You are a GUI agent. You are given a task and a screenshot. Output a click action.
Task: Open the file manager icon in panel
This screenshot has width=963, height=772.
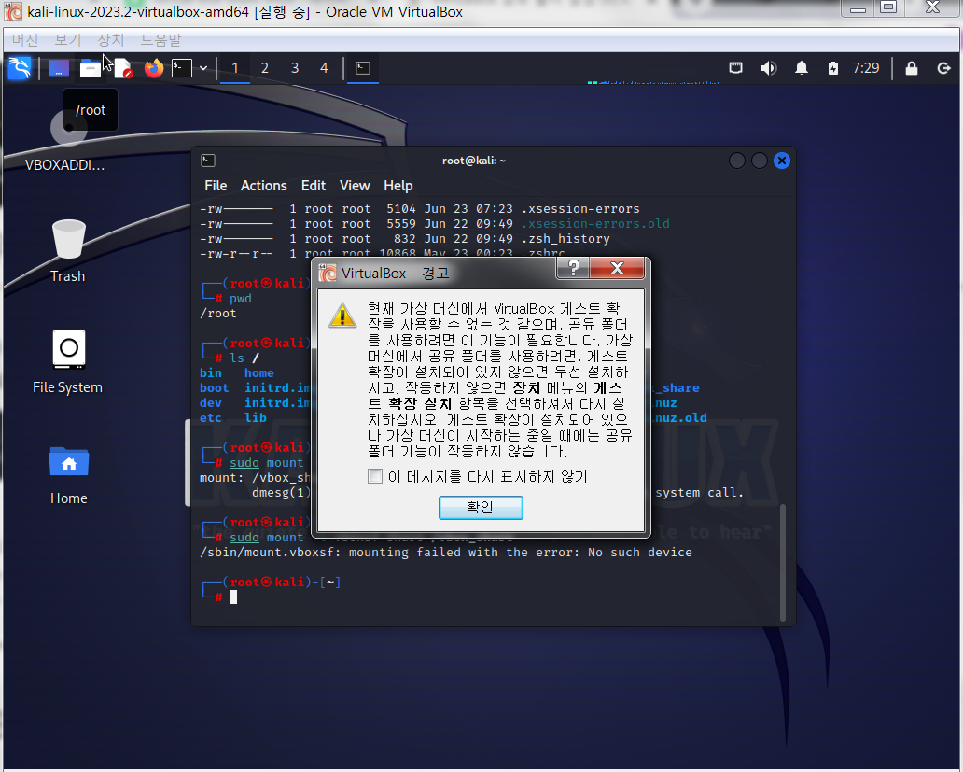91,68
